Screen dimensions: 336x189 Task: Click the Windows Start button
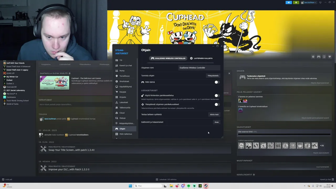tap(130, 186)
